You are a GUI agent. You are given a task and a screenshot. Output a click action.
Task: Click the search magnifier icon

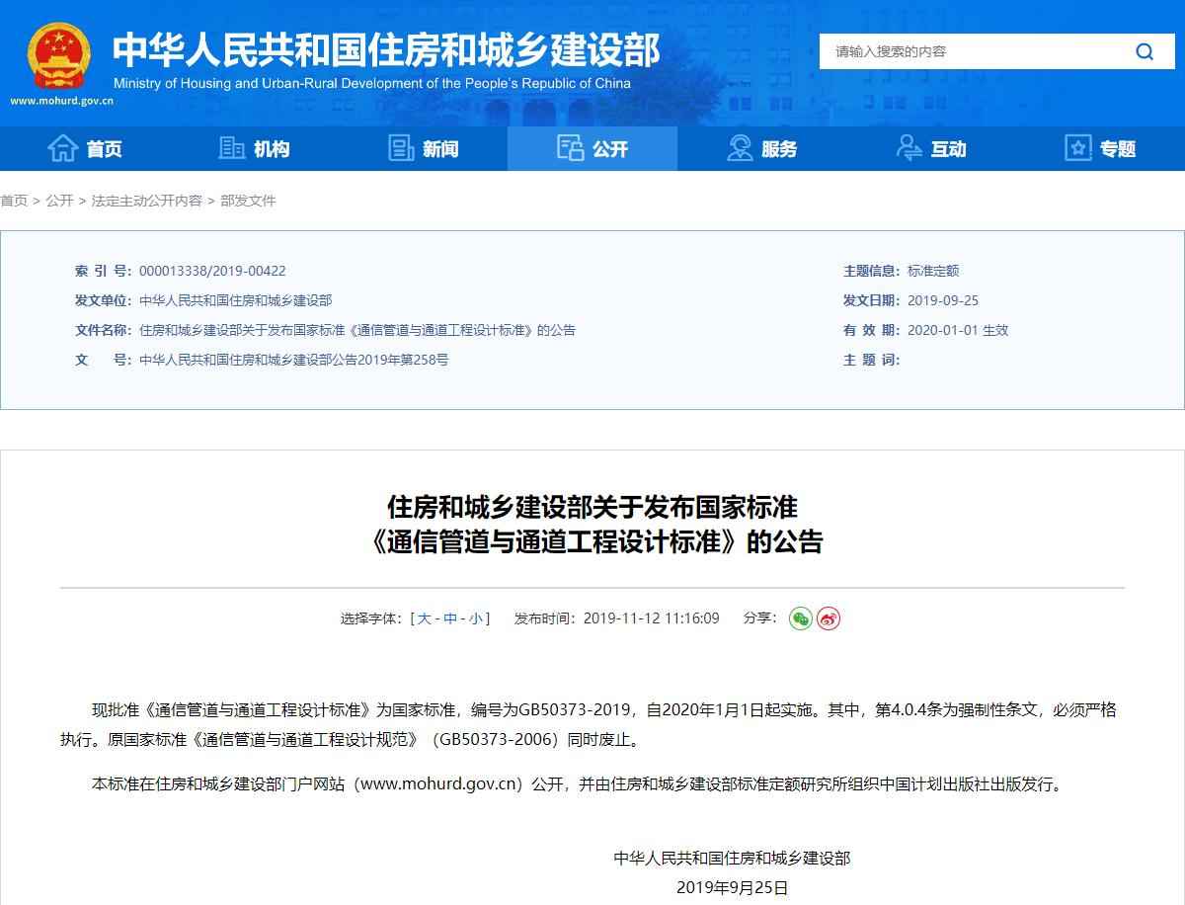point(1145,52)
